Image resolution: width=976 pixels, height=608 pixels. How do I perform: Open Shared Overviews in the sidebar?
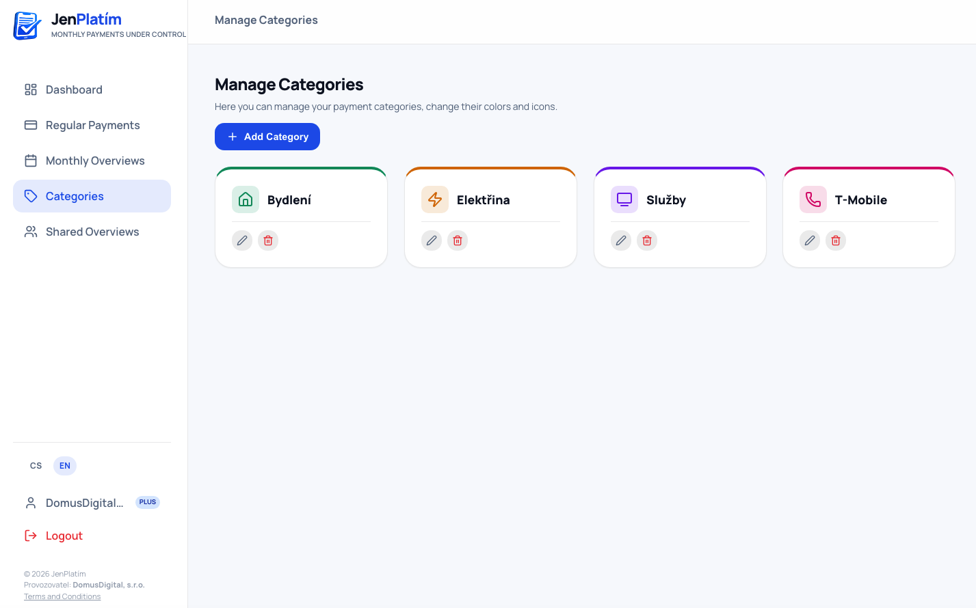92,232
